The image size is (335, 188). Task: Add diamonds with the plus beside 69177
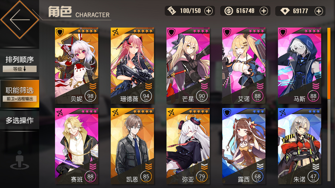pos(319,11)
